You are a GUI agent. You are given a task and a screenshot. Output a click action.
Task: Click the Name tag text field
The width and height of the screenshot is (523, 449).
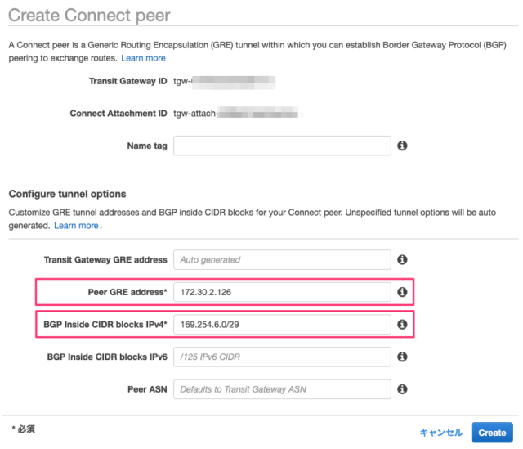click(282, 146)
